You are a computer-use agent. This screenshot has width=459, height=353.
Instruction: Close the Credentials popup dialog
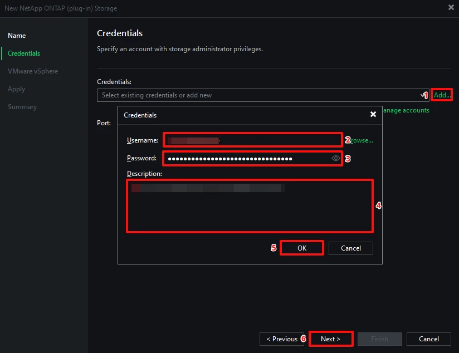373,114
